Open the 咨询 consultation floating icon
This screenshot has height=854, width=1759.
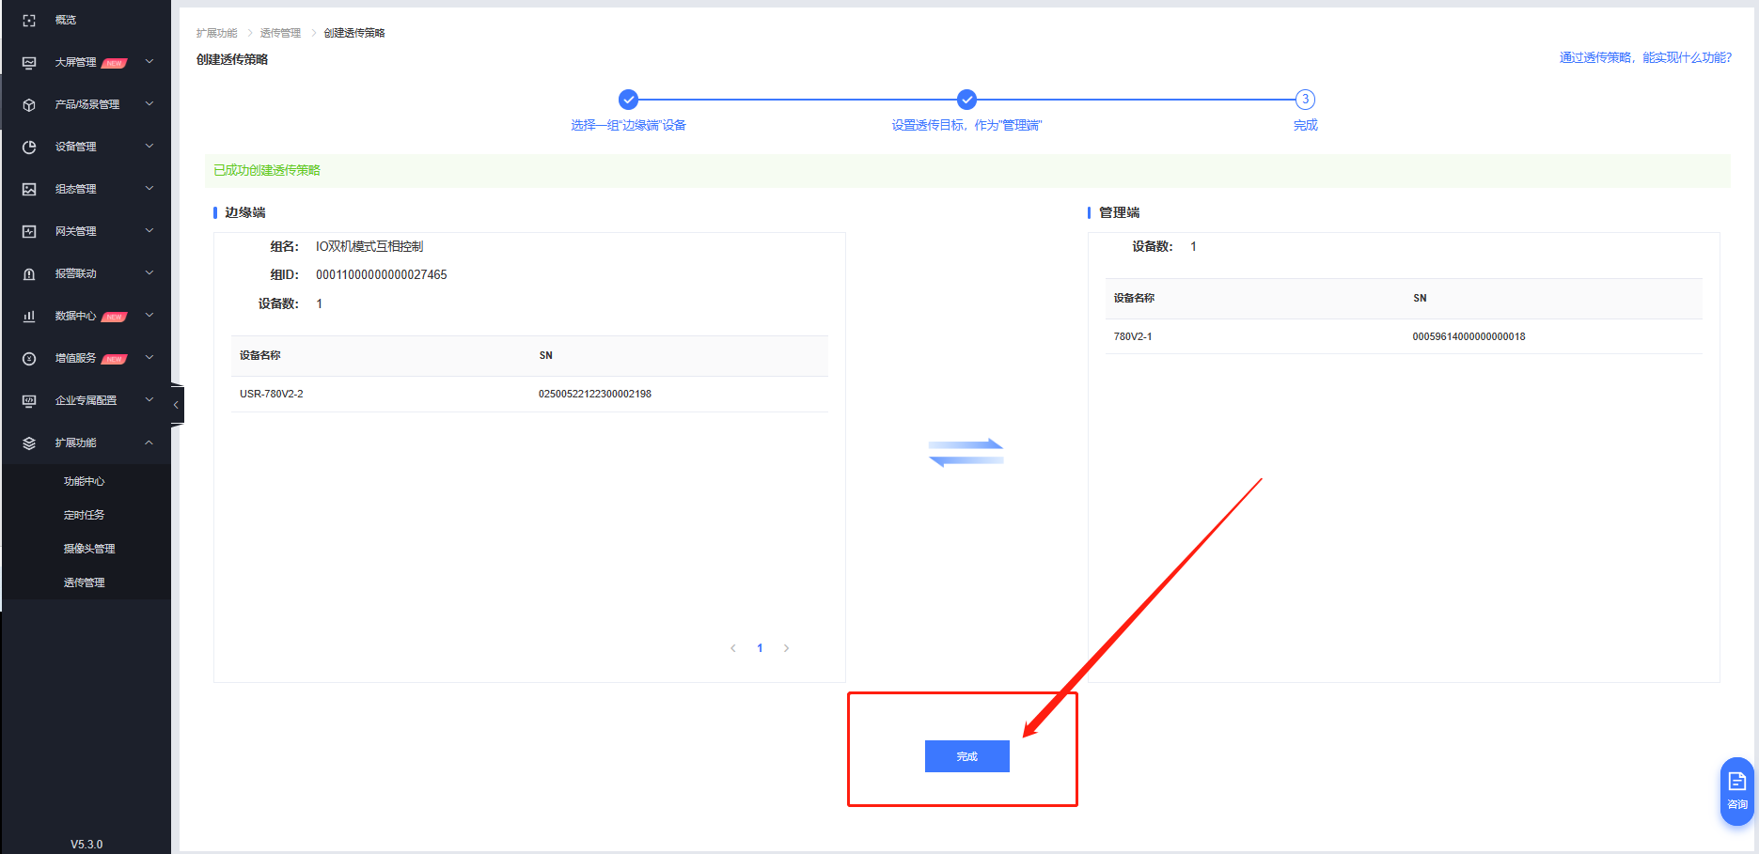point(1736,790)
